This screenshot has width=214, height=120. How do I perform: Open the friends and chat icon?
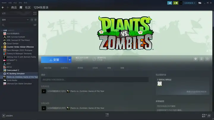point(209,116)
